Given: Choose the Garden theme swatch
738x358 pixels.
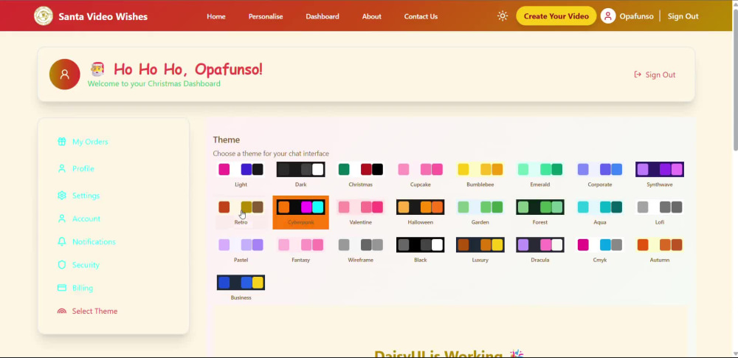Looking at the screenshot, I should 480,207.
